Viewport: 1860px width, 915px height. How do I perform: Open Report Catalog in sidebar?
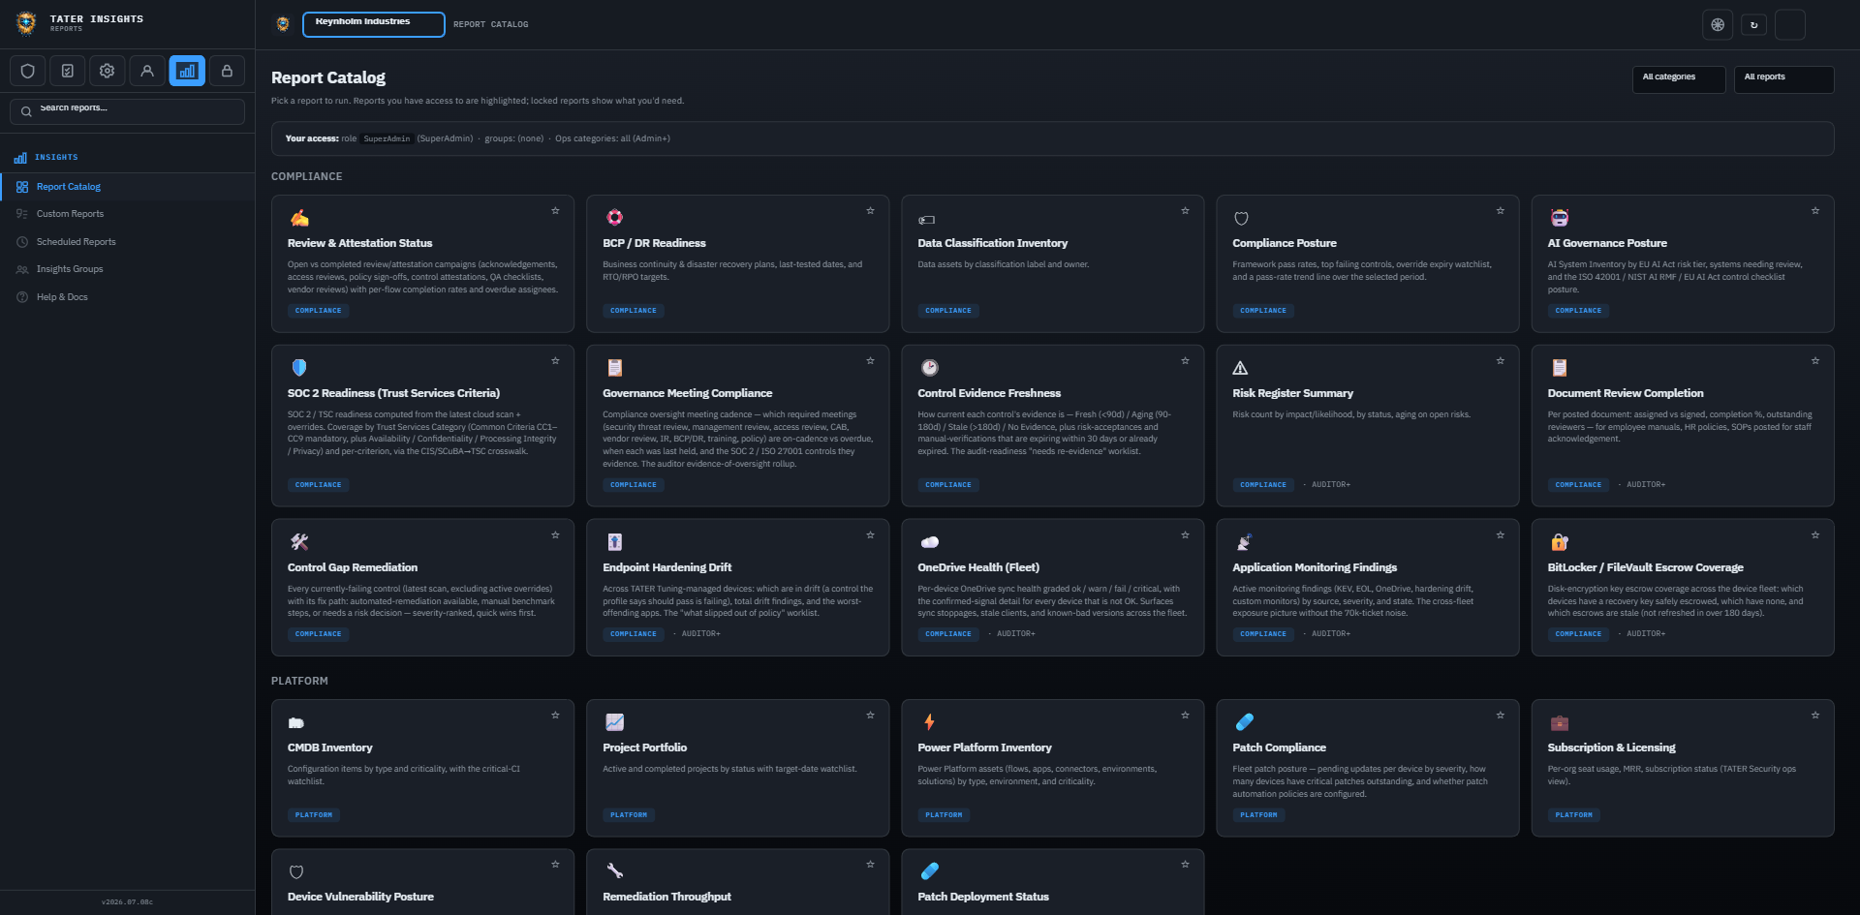[x=127, y=187]
